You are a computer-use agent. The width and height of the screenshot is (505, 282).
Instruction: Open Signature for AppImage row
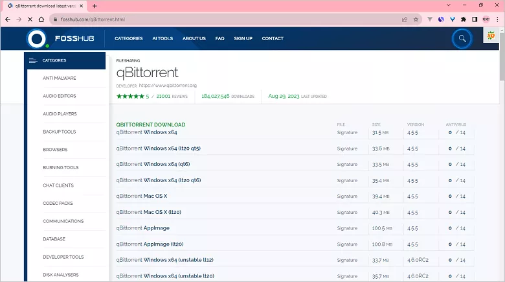[347, 228]
